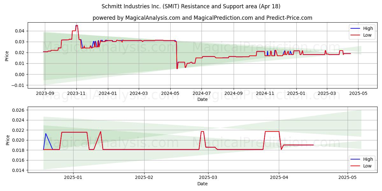The width and height of the screenshot is (382, 191).
Task: Click the '0.018' price tick on bottom chart
Action: pyautogui.click(x=18, y=150)
